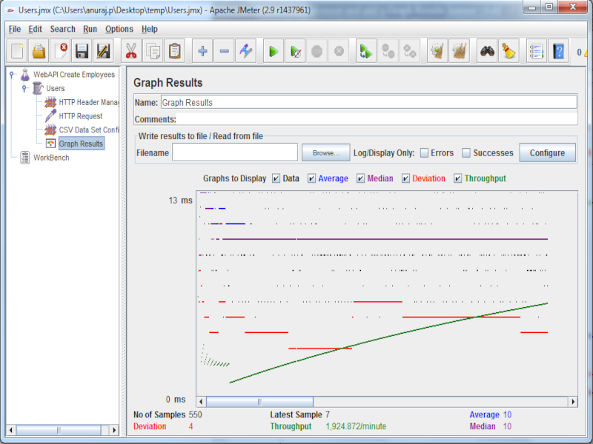Click the graph scrollbar right arrow
This screenshot has height=444, width=593.
click(x=573, y=402)
